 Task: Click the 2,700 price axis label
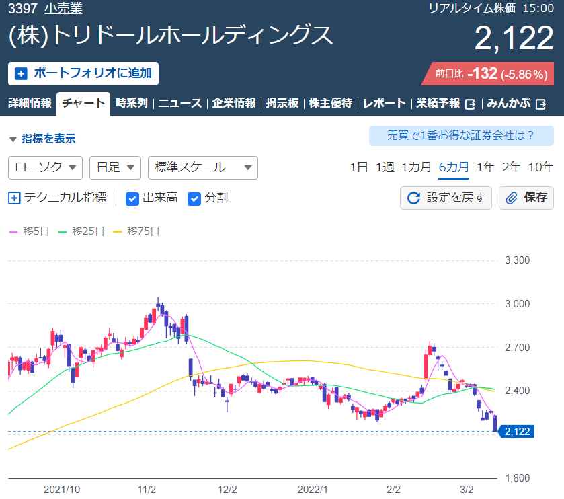[517, 348]
